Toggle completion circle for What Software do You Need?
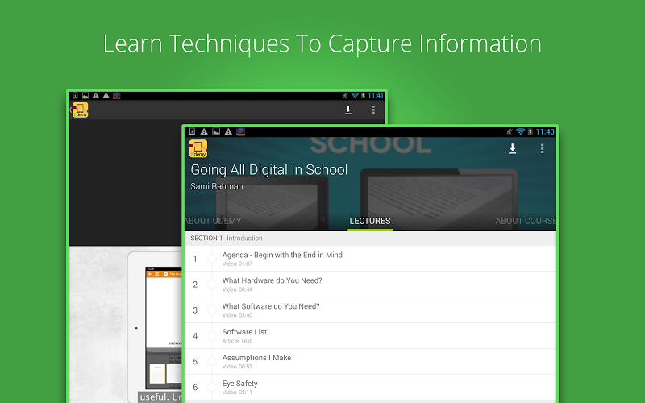The height and width of the screenshot is (403, 645). coord(212,310)
